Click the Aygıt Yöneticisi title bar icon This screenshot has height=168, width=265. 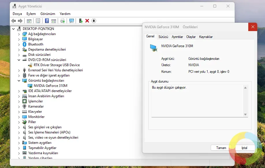tap(14, 6)
